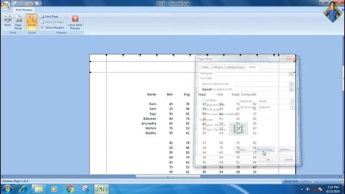Screen dimensions: 345x194
Task: Close Print Preview with red X
Action: [75, 23]
